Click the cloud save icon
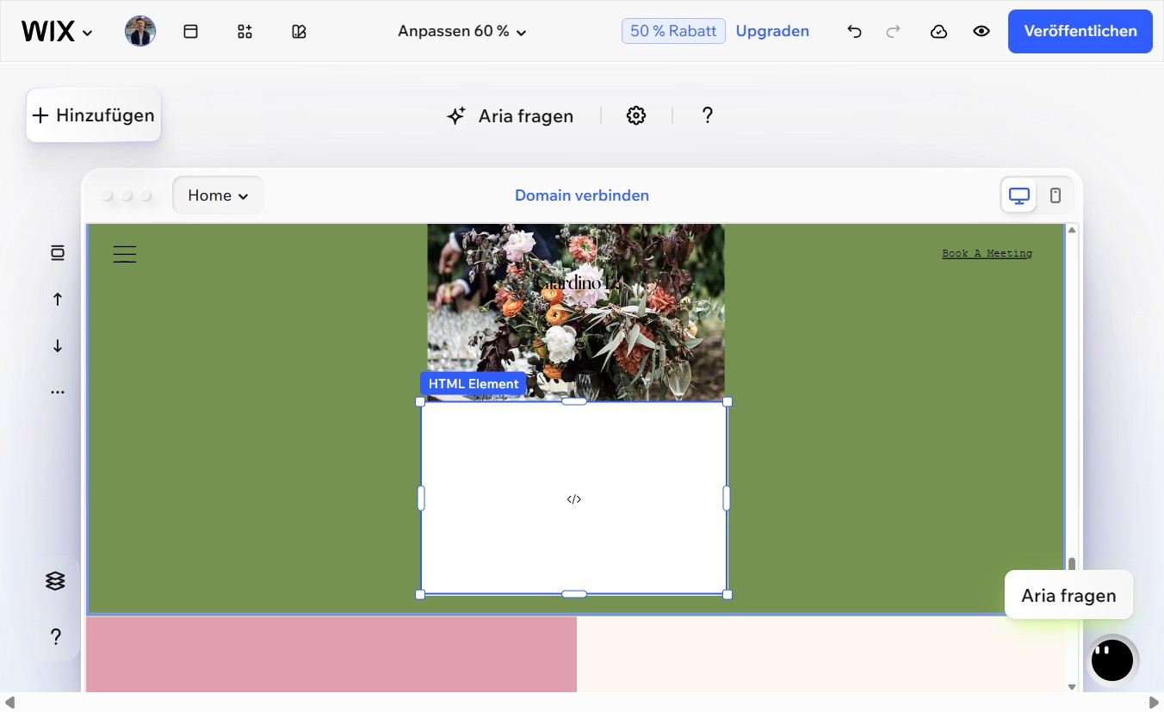This screenshot has width=1164, height=712. pos(939,32)
